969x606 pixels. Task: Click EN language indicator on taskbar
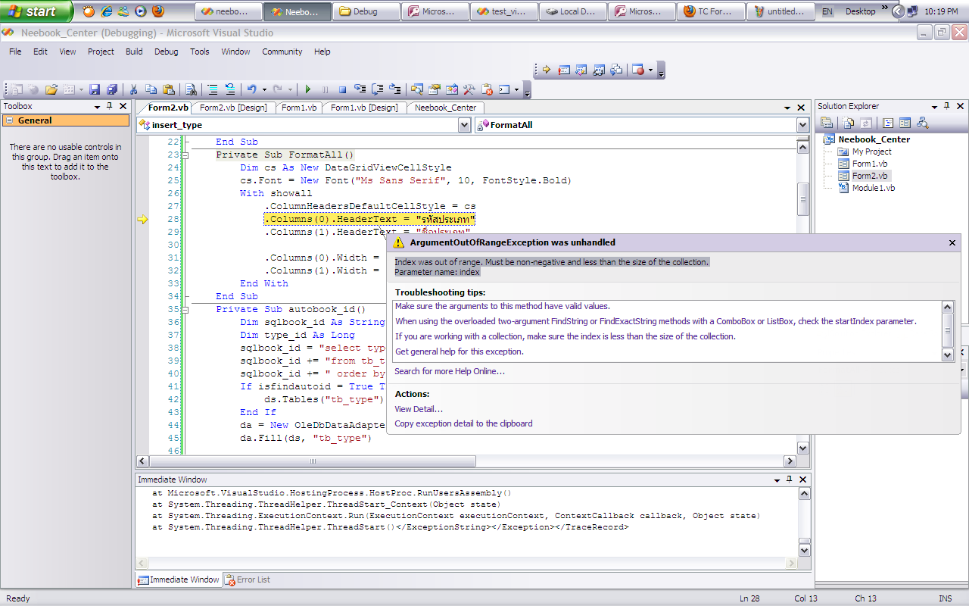click(x=827, y=12)
